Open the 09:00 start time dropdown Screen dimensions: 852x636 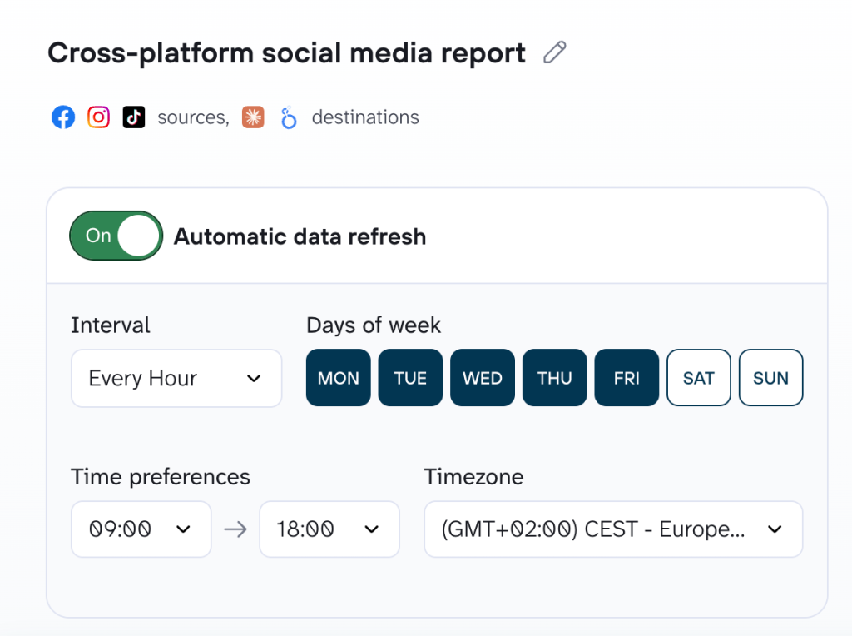tap(141, 529)
